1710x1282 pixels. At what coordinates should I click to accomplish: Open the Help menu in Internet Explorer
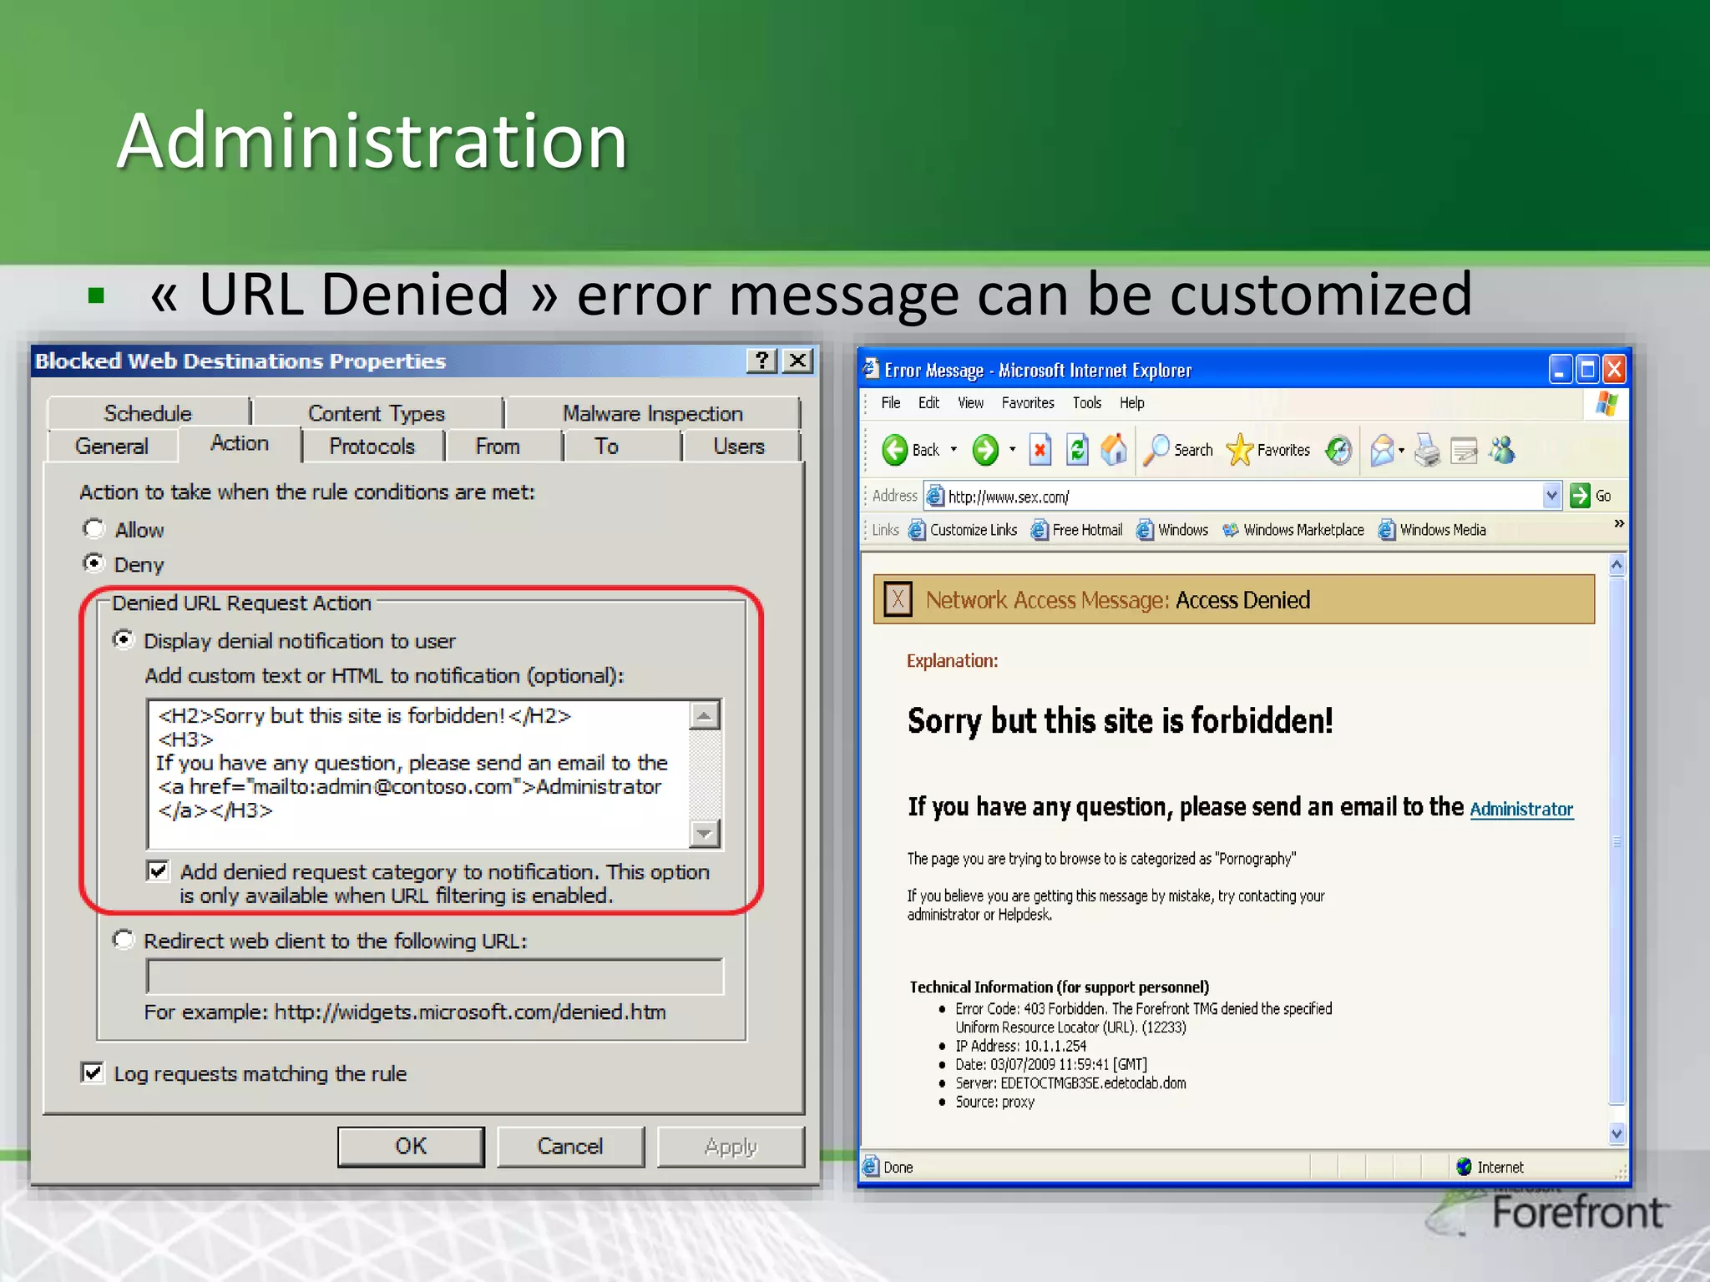1132,403
